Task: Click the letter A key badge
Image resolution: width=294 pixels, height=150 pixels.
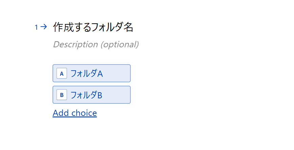Action: 62,73
